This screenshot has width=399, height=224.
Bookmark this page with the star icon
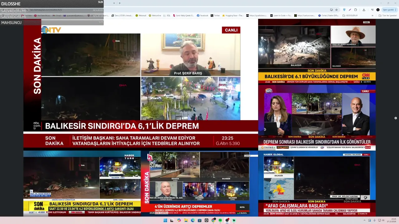pos(336,10)
